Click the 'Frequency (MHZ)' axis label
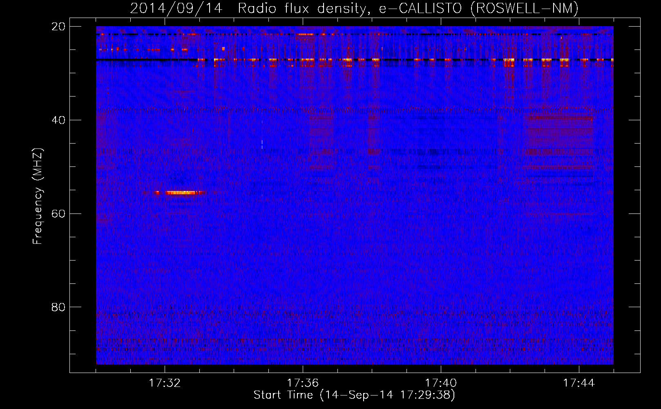This screenshot has height=409, width=661. (38, 196)
